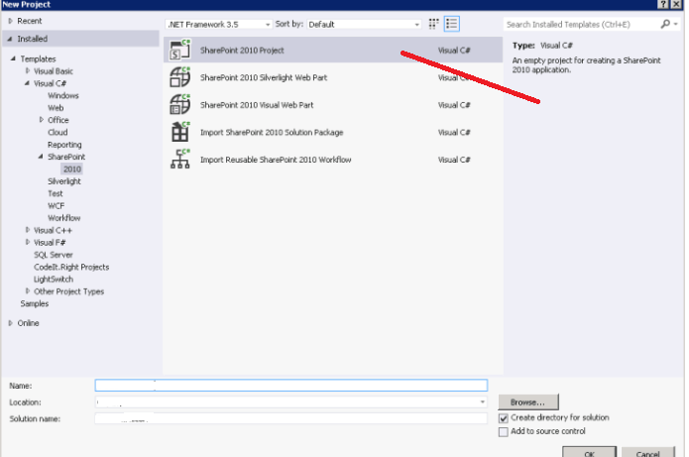Click in the Solution name field
The width and height of the screenshot is (689, 457).
290,418
